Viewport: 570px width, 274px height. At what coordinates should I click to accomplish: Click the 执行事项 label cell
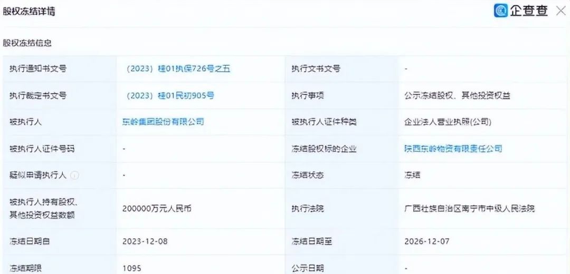(x=341, y=95)
